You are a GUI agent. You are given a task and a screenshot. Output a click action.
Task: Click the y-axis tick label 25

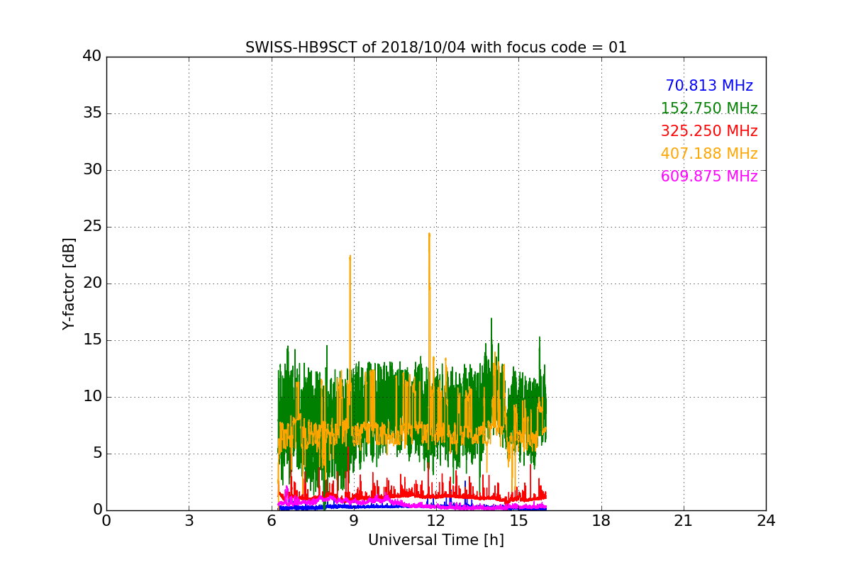click(92, 227)
